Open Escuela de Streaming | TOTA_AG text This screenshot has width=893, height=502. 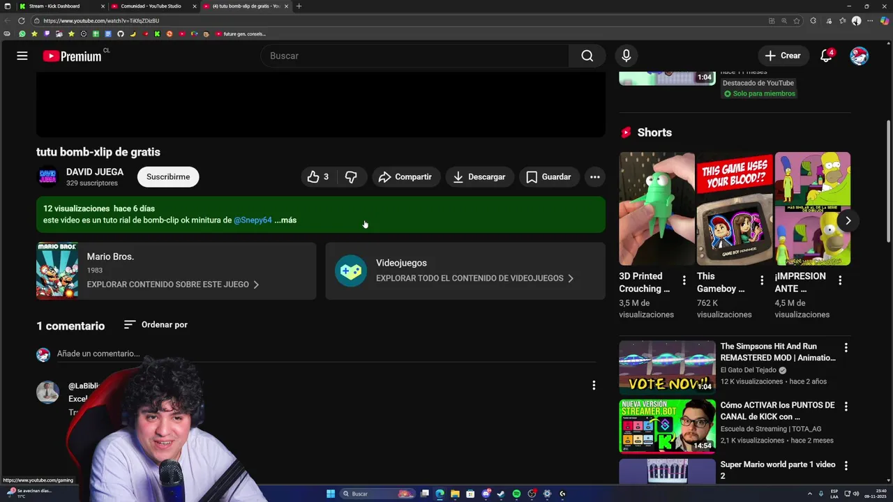[771, 429]
